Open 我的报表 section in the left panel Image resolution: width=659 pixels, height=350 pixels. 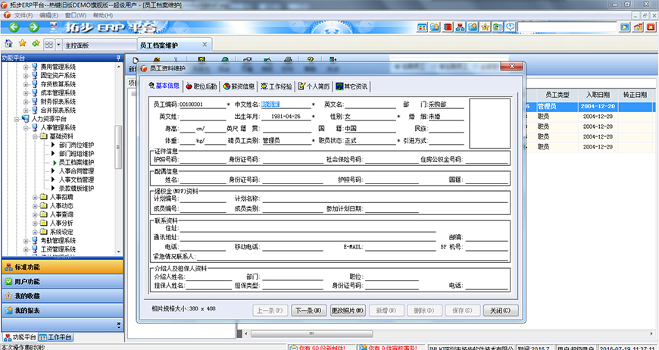tap(61, 310)
